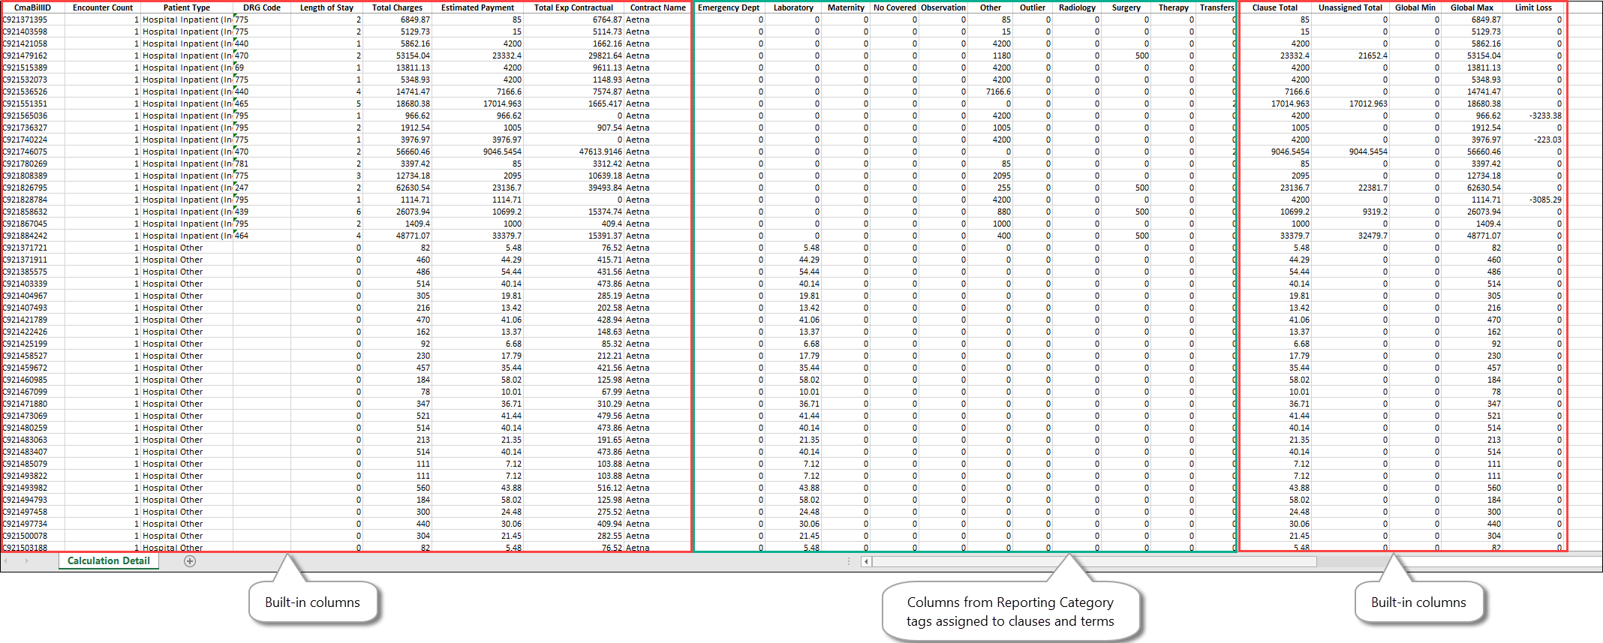This screenshot has height=643, width=1603.
Task: Select the Patient Type column header
Action: coord(187,8)
